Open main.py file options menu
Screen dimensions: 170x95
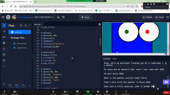click(x=29, y=32)
